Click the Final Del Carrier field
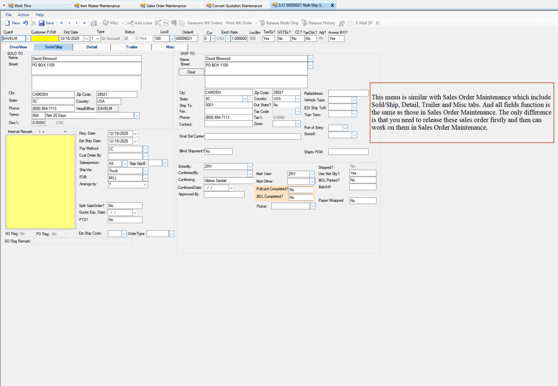 252,136
